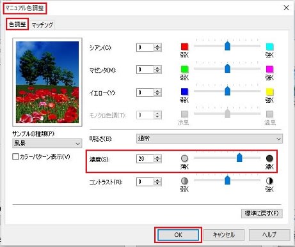Open the サンプルの種類 dropdown showing 風景
This screenshot has height=247, width=295.
(x=47, y=144)
